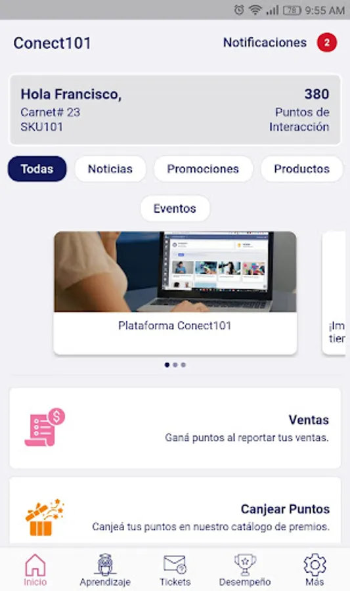The width and height of the screenshot is (350, 591).
Task: Tap the pink Ventas receipt icon
Action: point(45,427)
